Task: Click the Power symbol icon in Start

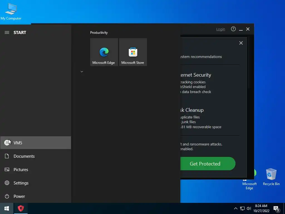Action: (7, 196)
